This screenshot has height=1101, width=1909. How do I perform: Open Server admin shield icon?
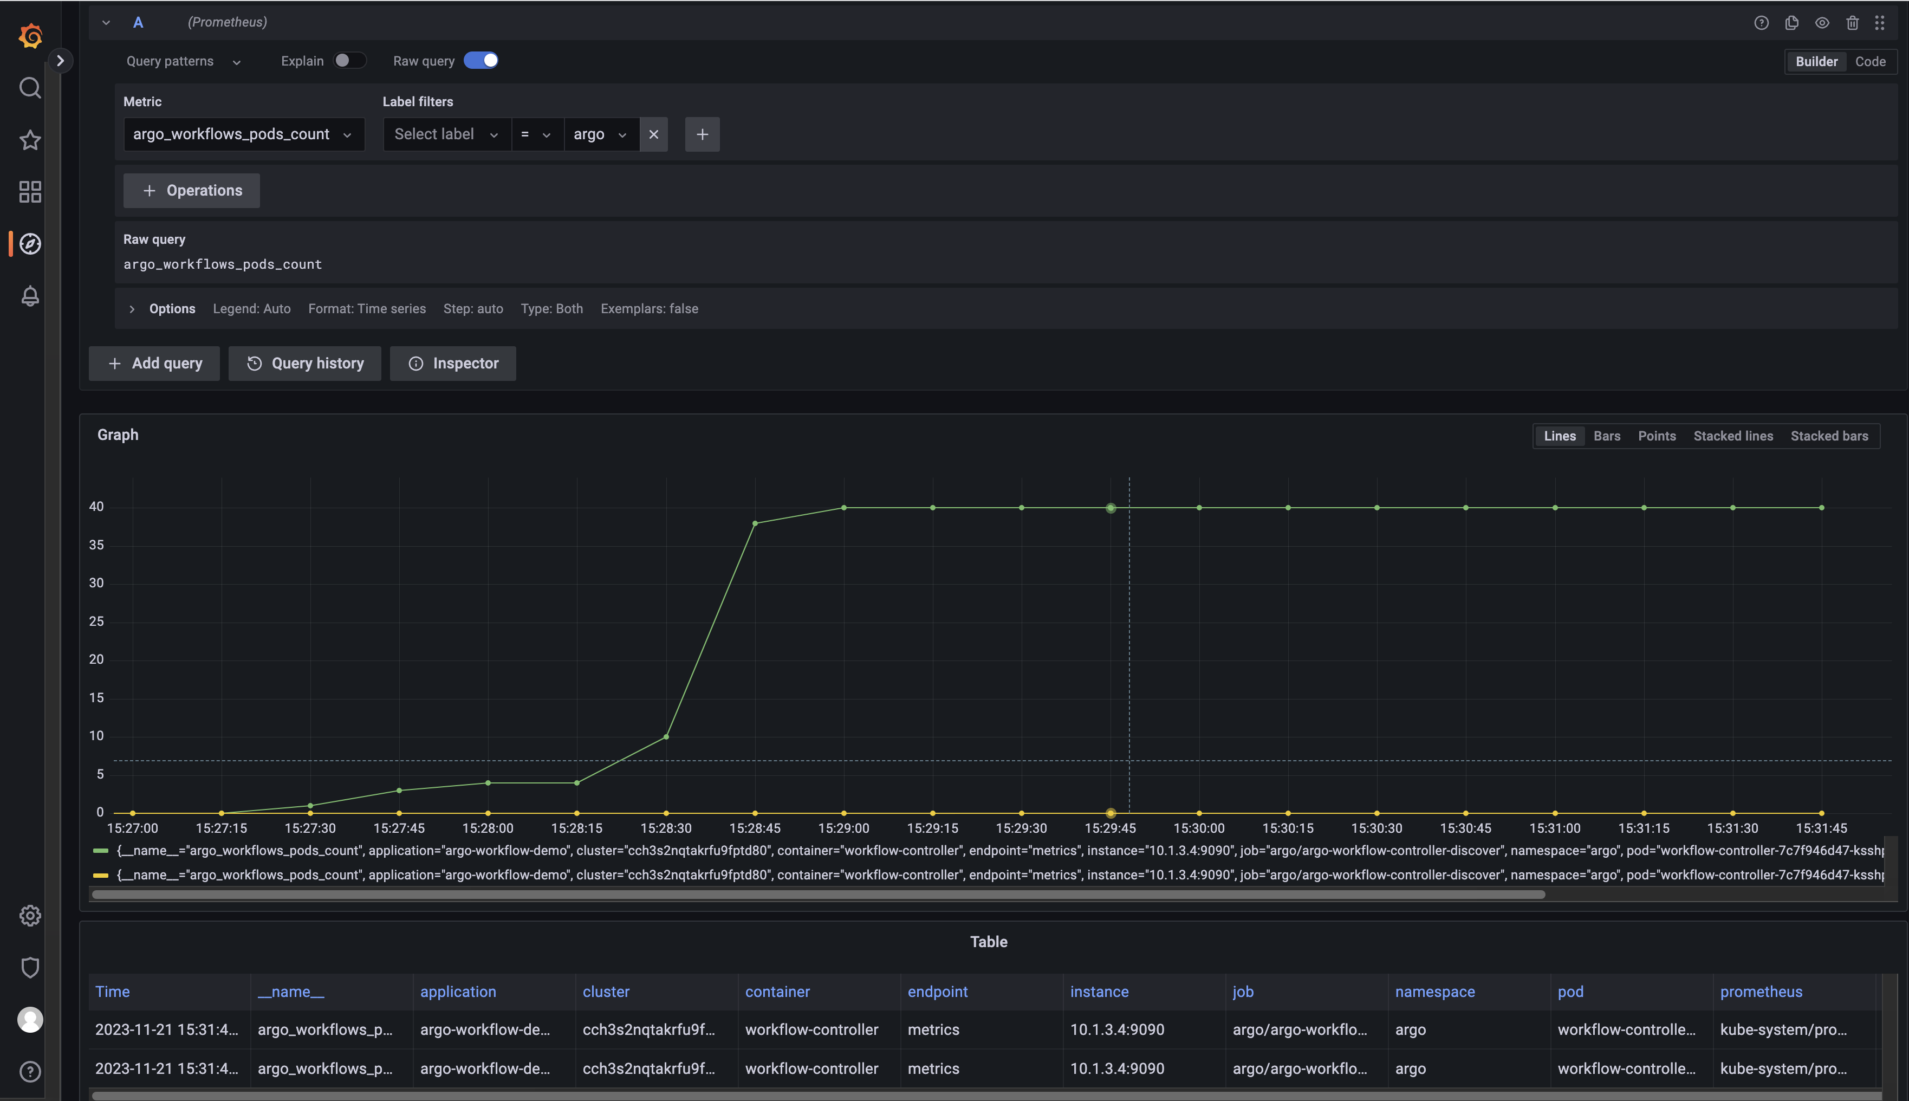[x=30, y=967]
